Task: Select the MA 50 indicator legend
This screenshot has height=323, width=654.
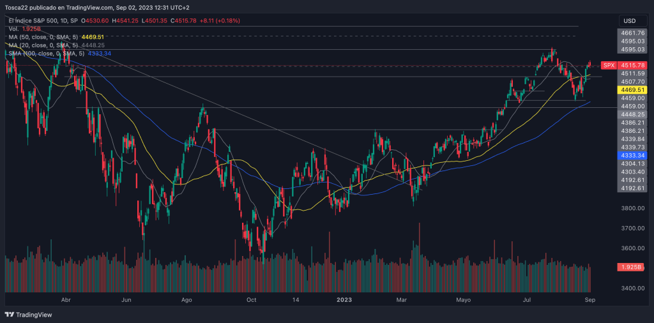Action: click(43, 37)
